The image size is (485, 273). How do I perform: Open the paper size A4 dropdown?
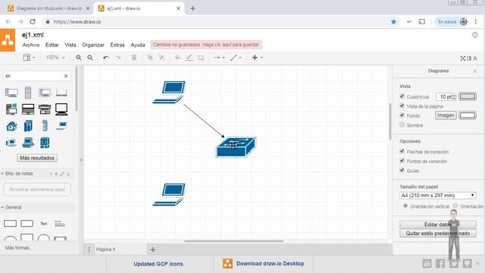438,196
